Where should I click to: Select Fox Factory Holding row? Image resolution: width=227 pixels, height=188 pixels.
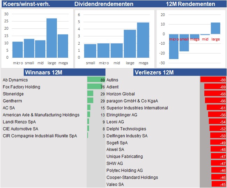point(21,87)
